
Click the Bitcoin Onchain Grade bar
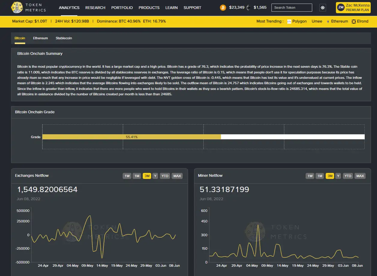point(131,137)
